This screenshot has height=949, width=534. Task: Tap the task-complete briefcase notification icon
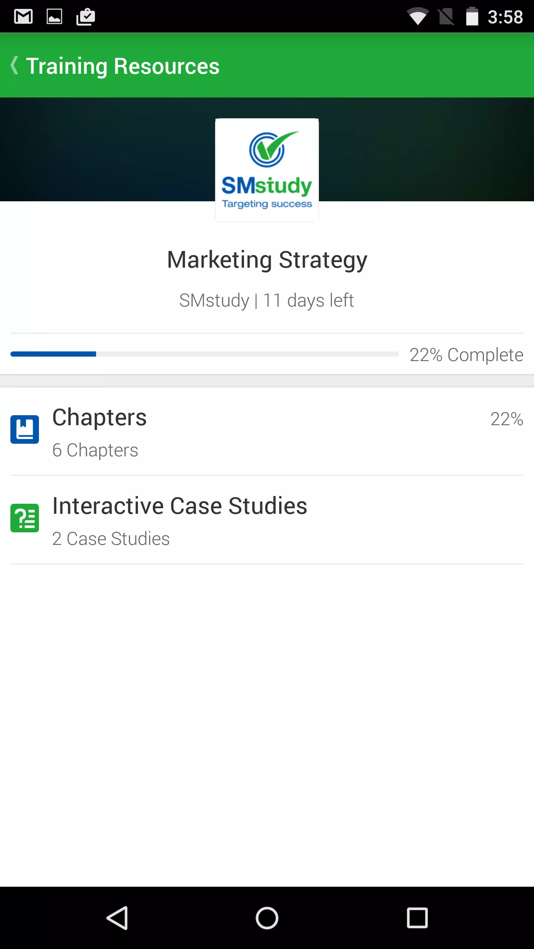(x=86, y=17)
